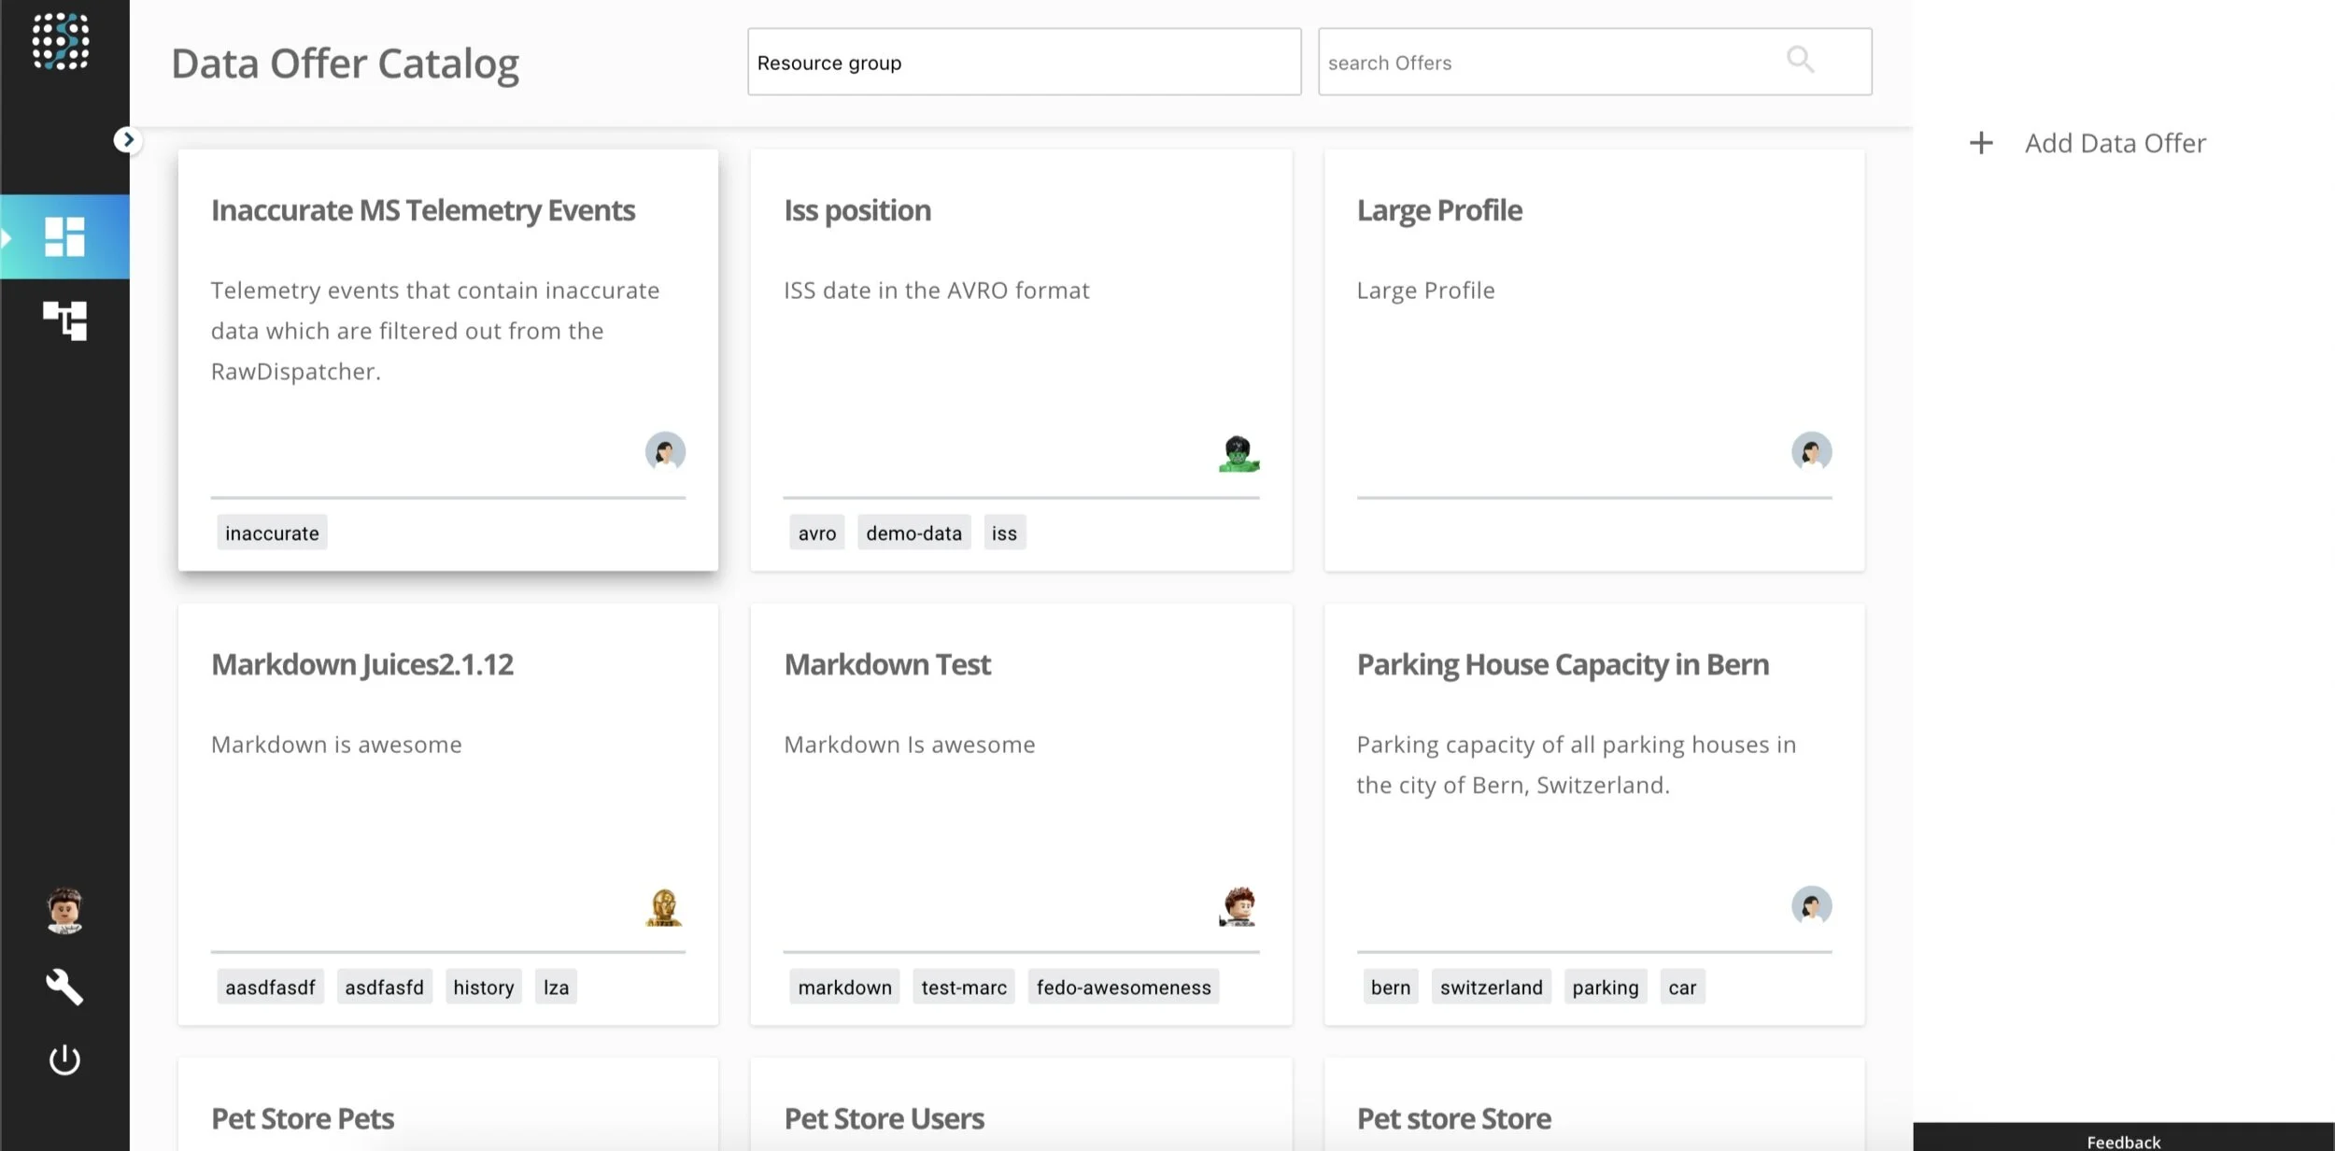2335x1151 pixels.
Task: Select the aasdfasdf tag
Action: (270, 987)
